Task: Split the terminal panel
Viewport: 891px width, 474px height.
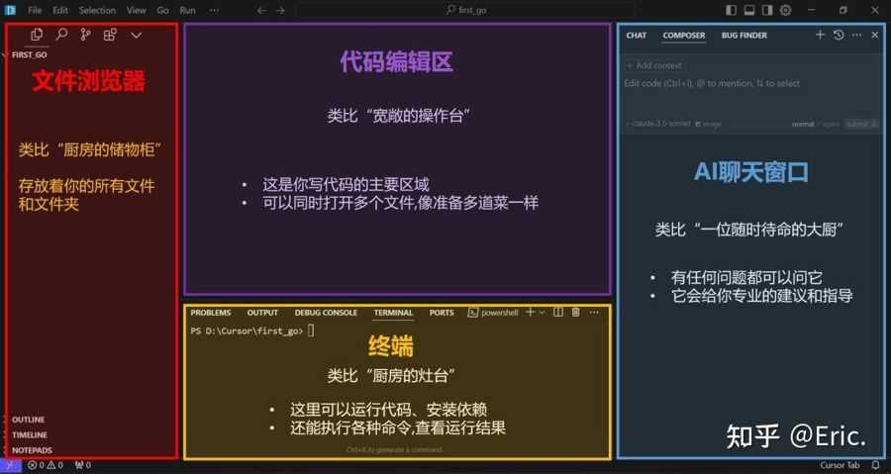Action: (x=558, y=313)
